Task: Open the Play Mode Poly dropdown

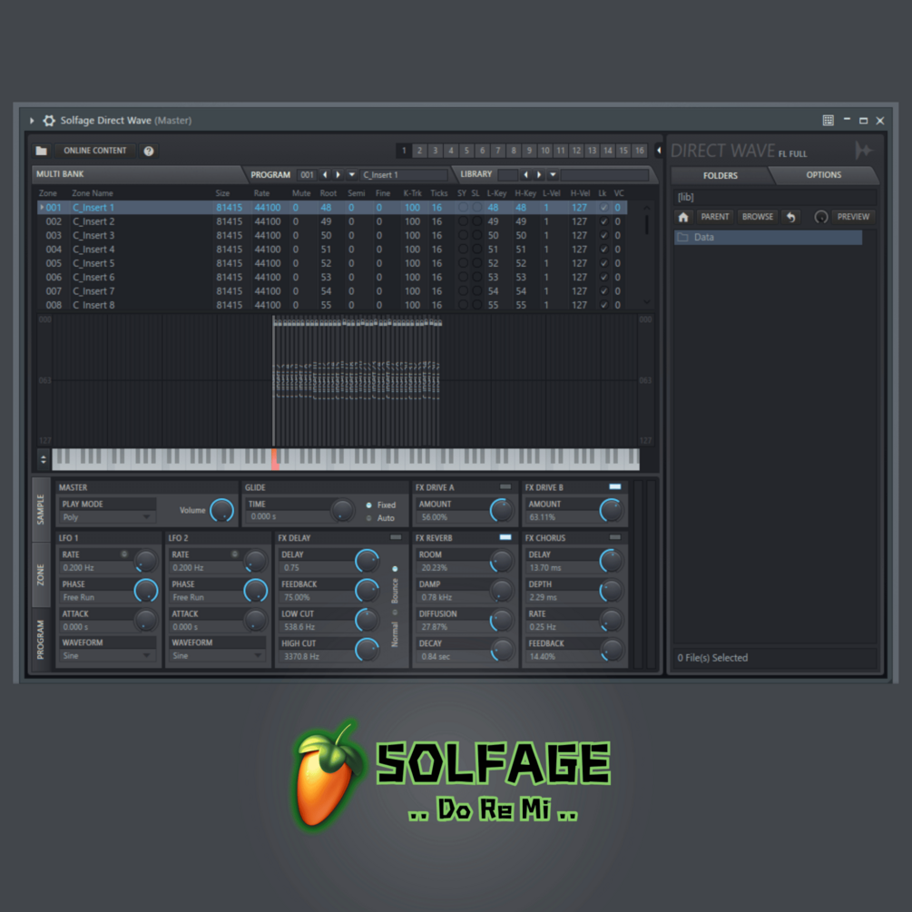Action: click(x=107, y=517)
